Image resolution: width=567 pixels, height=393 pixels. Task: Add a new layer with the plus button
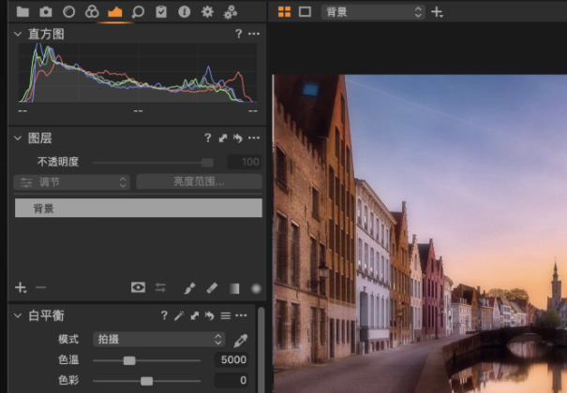click(21, 288)
